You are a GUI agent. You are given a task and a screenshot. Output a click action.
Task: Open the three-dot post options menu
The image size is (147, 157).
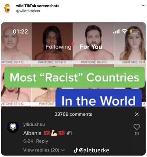[144, 6]
